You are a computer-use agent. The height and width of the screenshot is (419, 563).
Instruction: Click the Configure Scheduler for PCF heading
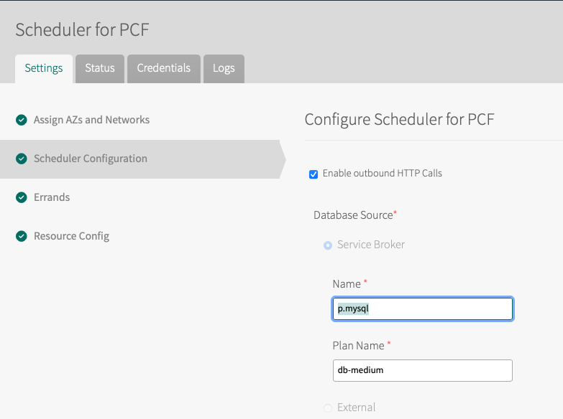[x=399, y=119]
